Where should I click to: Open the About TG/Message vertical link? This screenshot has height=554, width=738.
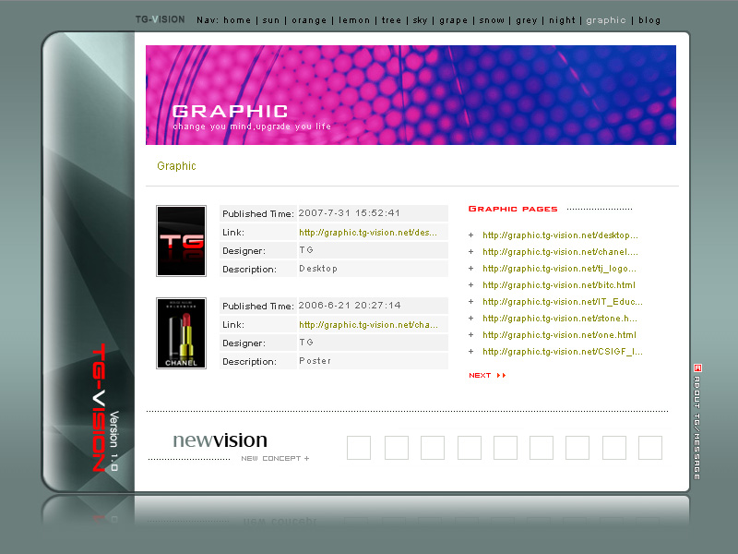[697, 428]
